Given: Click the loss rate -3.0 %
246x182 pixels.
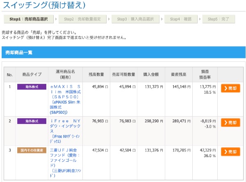Looking at the screenshot, I should (210, 126).
